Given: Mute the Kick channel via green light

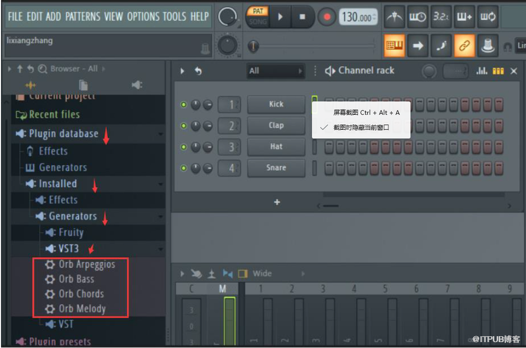Looking at the screenshot, I should coord(183,105).
